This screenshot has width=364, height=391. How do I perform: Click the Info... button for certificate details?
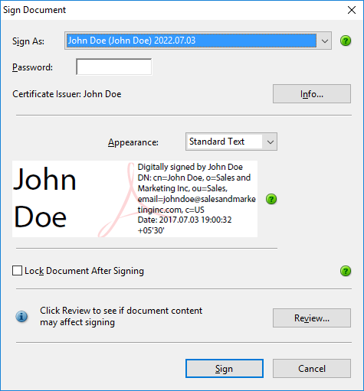312,94
